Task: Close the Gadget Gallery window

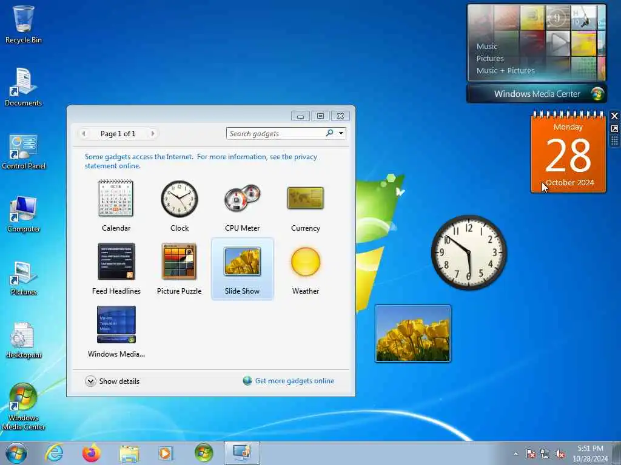Action: tap(341, 116)
